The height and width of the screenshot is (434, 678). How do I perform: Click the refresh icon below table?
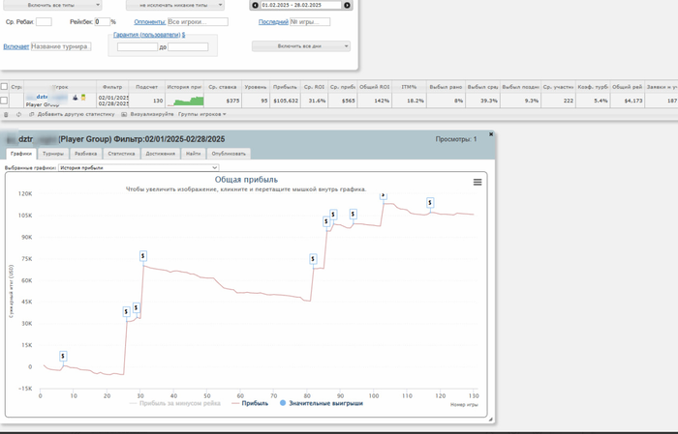pyautogui.click(x=18, y=114)
